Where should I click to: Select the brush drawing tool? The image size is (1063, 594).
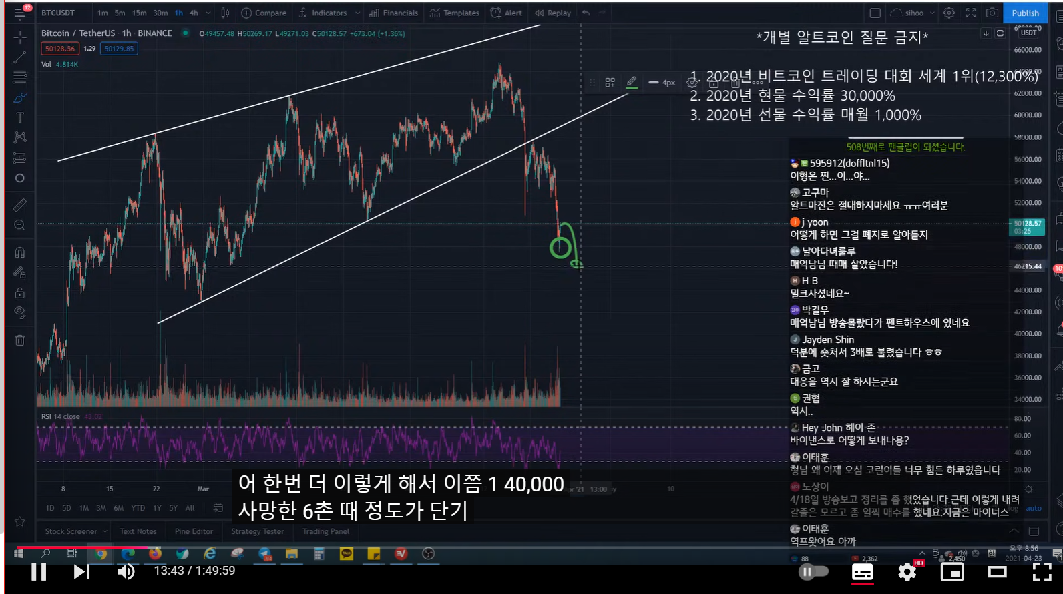pyautogui.click(x=20, y=97)
